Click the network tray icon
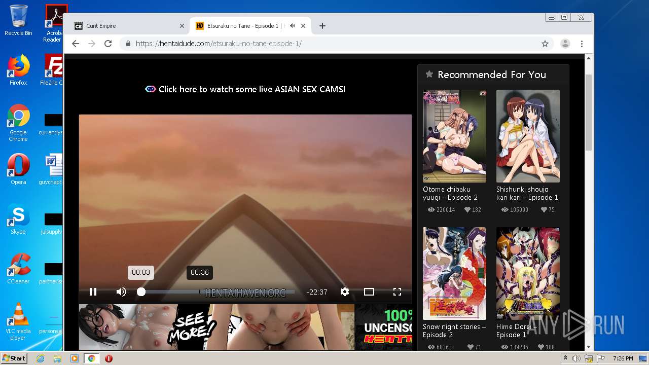This screenshot has width=649, height=365. coord(589,358)
